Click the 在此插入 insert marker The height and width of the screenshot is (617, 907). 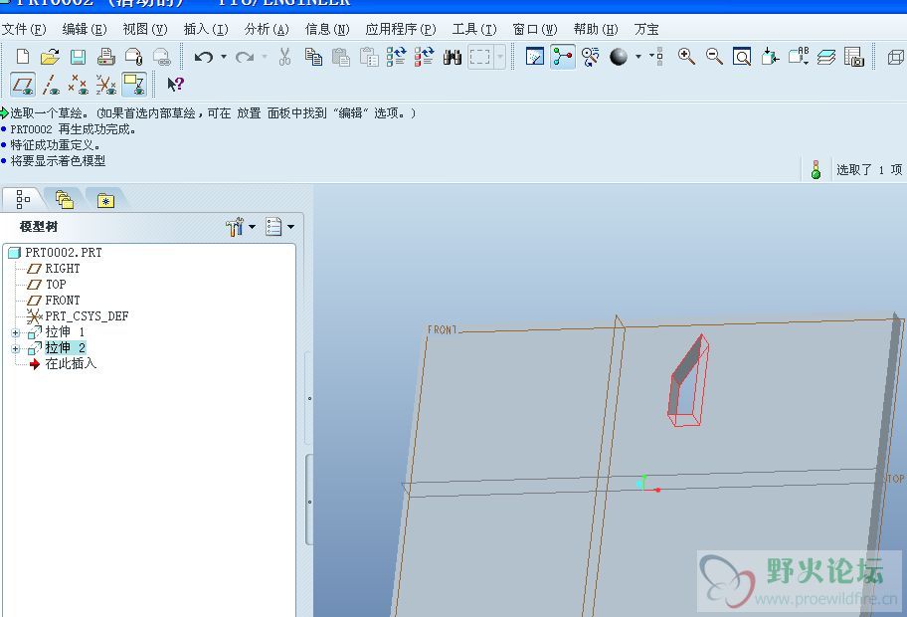coord(71,363)
